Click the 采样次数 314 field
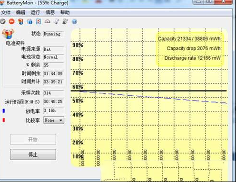236x182 pixels. coord(54,93)
